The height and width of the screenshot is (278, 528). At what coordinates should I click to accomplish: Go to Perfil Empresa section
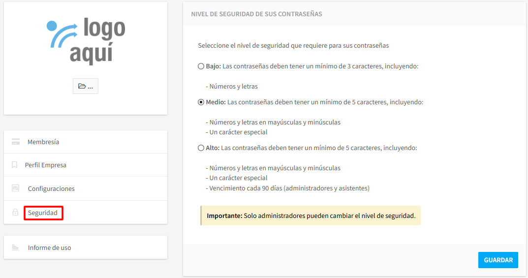(46, 165)
